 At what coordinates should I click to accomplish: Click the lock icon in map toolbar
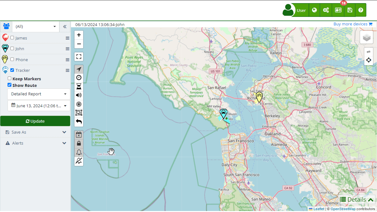click(79, 143)
